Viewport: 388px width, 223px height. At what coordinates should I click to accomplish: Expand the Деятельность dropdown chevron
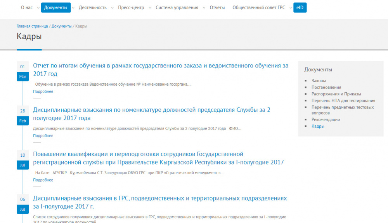point(113,8)
